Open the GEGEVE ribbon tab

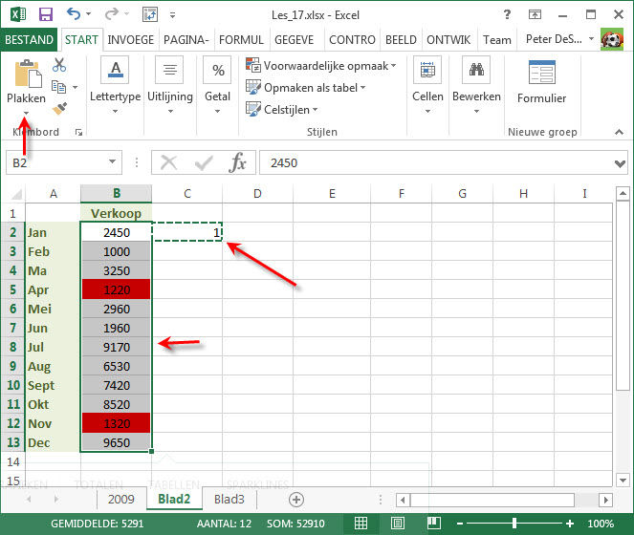pyautogui.click(x=294, y=39)
